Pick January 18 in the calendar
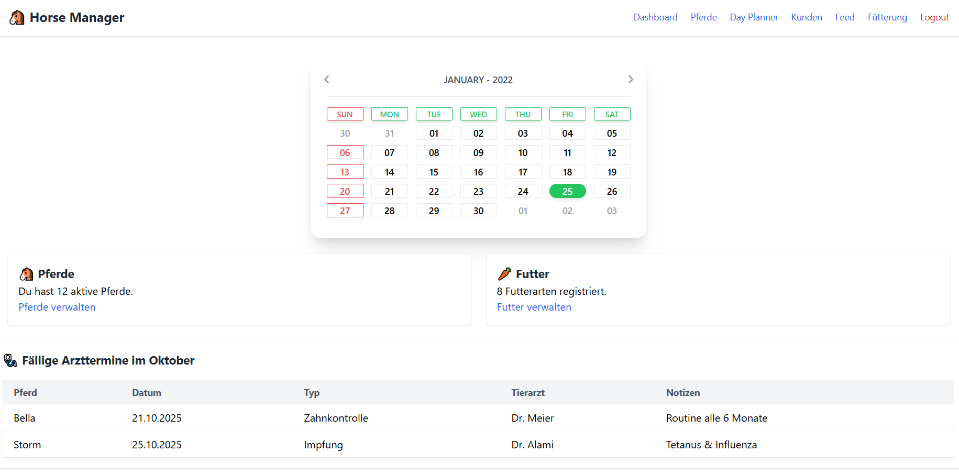 pos(568,171)
